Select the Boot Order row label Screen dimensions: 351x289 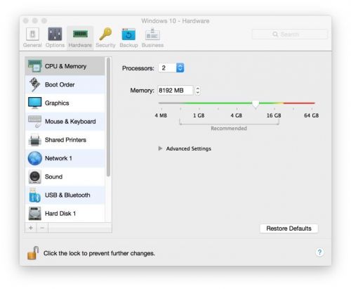(x=60, y=84)
